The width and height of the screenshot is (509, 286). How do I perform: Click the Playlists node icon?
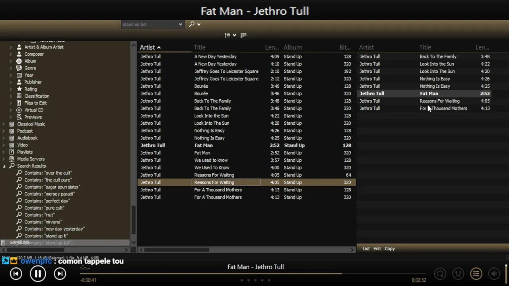[x=12, y=152]
